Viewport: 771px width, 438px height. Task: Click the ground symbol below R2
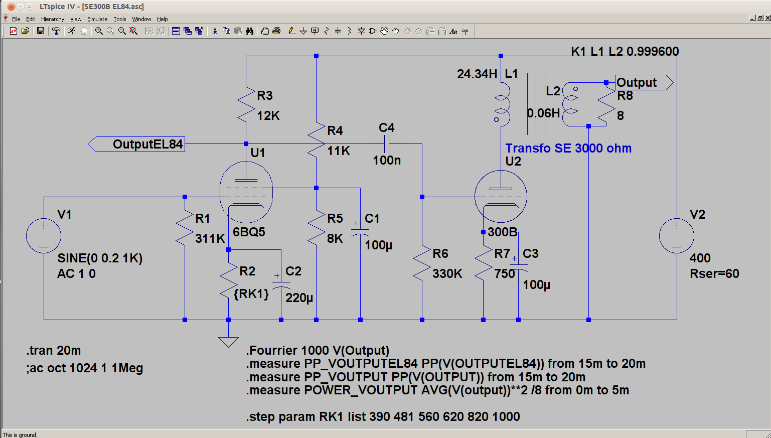[228, 341]
